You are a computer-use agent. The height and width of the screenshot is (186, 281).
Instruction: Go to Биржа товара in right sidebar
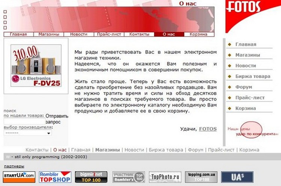[x=253, y=76]
